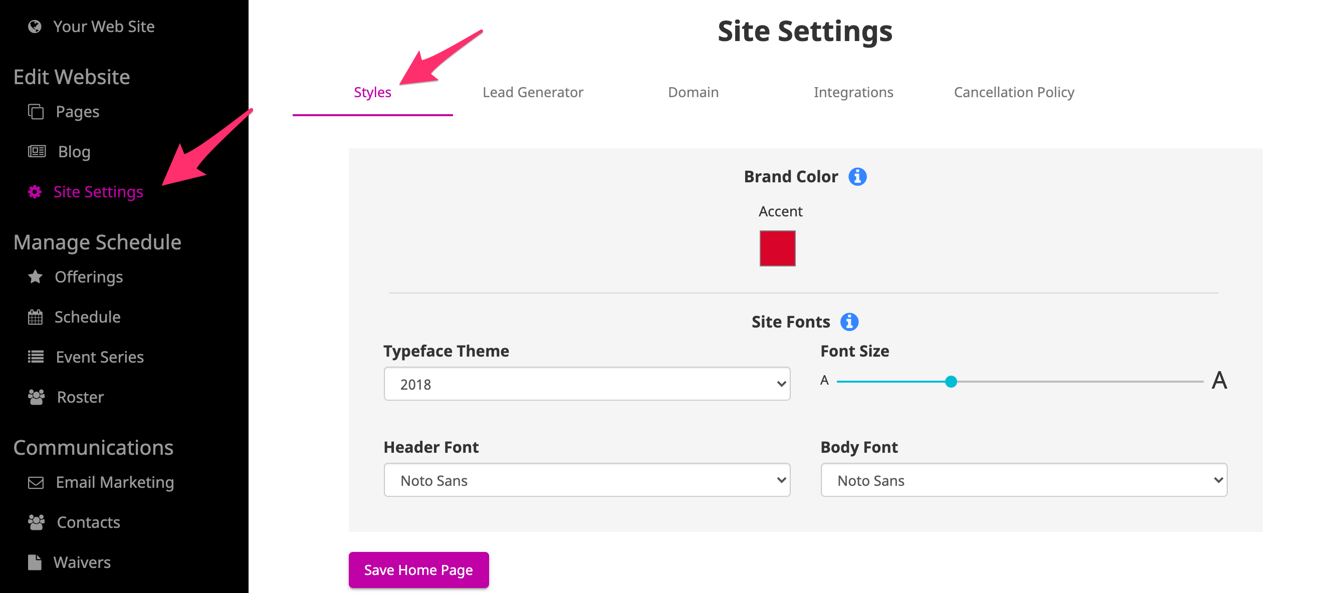1332x593 pixels.
Task: Click the Offerings star icon
Action: [x=35, y=276]
